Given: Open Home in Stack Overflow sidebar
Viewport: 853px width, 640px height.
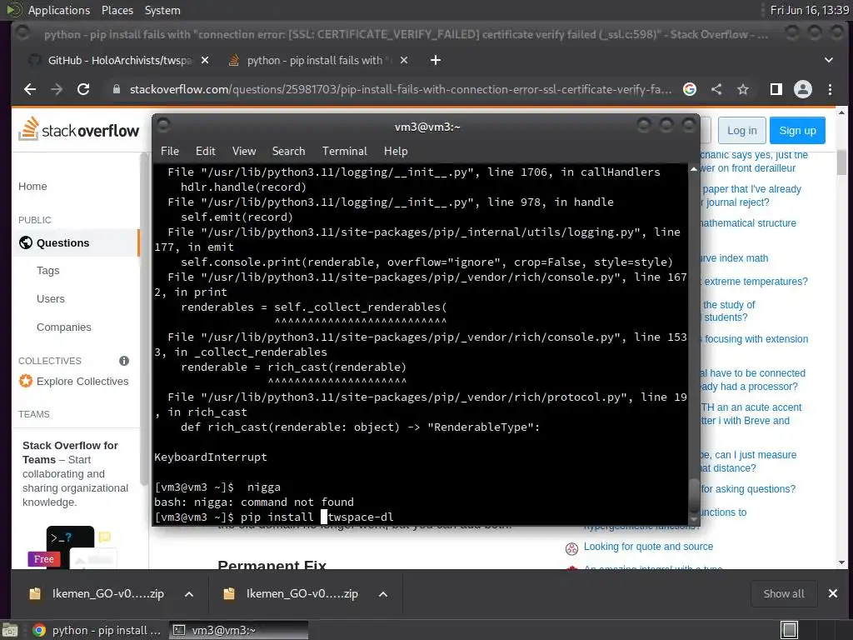Looking at the screenshot, I should click(32, 186).
